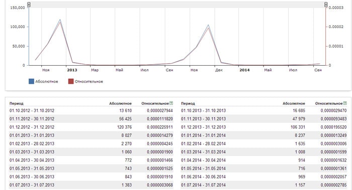The height and width of the screenshot is (190, 352).
Task: Select the 01.10.2012 - 31.10.2012 row
Action: click(x=91, y=111)
